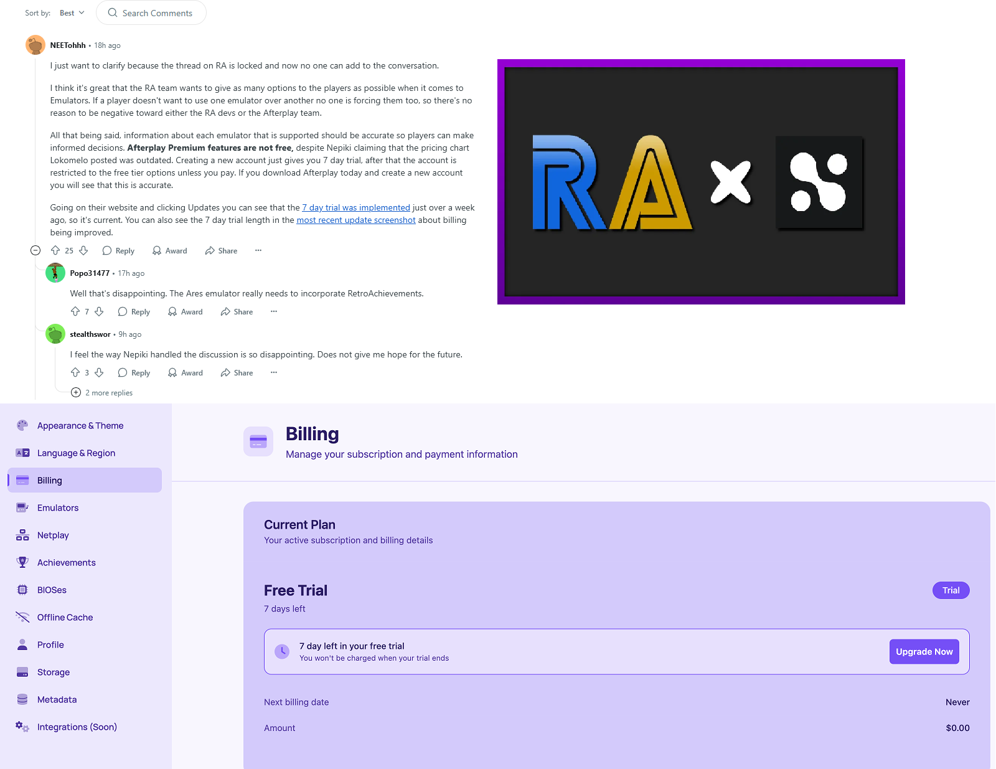
Task: Upvote the NEETohhh comment
Action: point(55,250)
